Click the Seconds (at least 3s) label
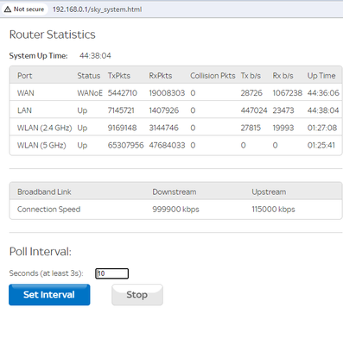343x345 pixels. (x=47, y=273)
